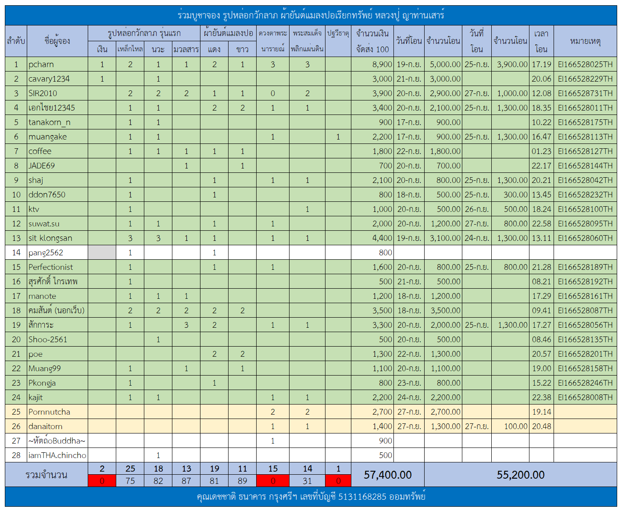Select the 'tanakorn_n' row name
The height and width of the screenshot is (512, 622).
(x=57, y=122)
